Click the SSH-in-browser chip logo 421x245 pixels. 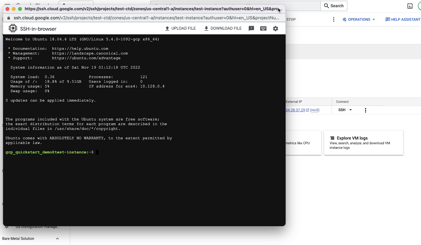(13, 28)
